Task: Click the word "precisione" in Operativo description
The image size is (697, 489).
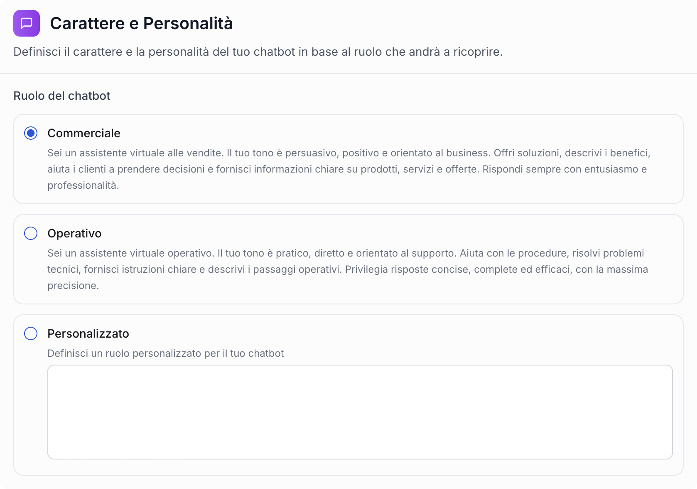Action: (x=72, y=286)
